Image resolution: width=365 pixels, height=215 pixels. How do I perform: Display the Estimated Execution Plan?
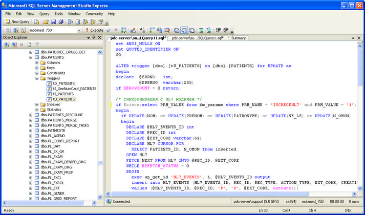pos(123,30)
